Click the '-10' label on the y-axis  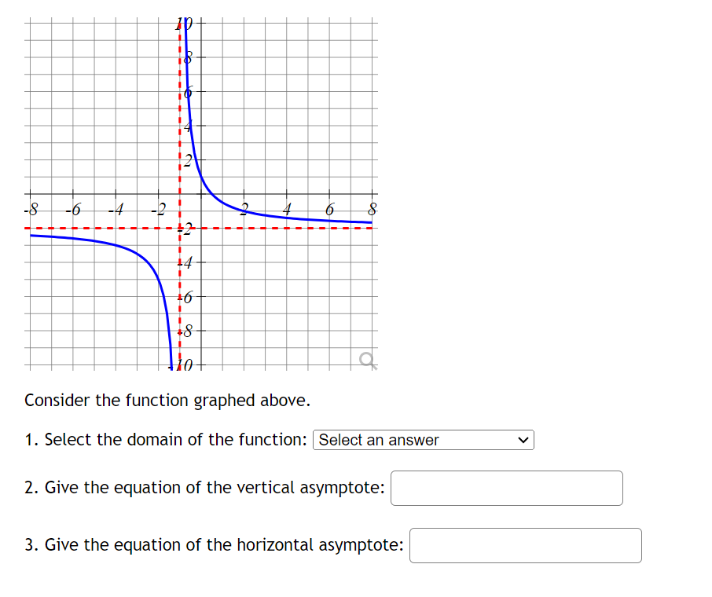tap(182, 364)
